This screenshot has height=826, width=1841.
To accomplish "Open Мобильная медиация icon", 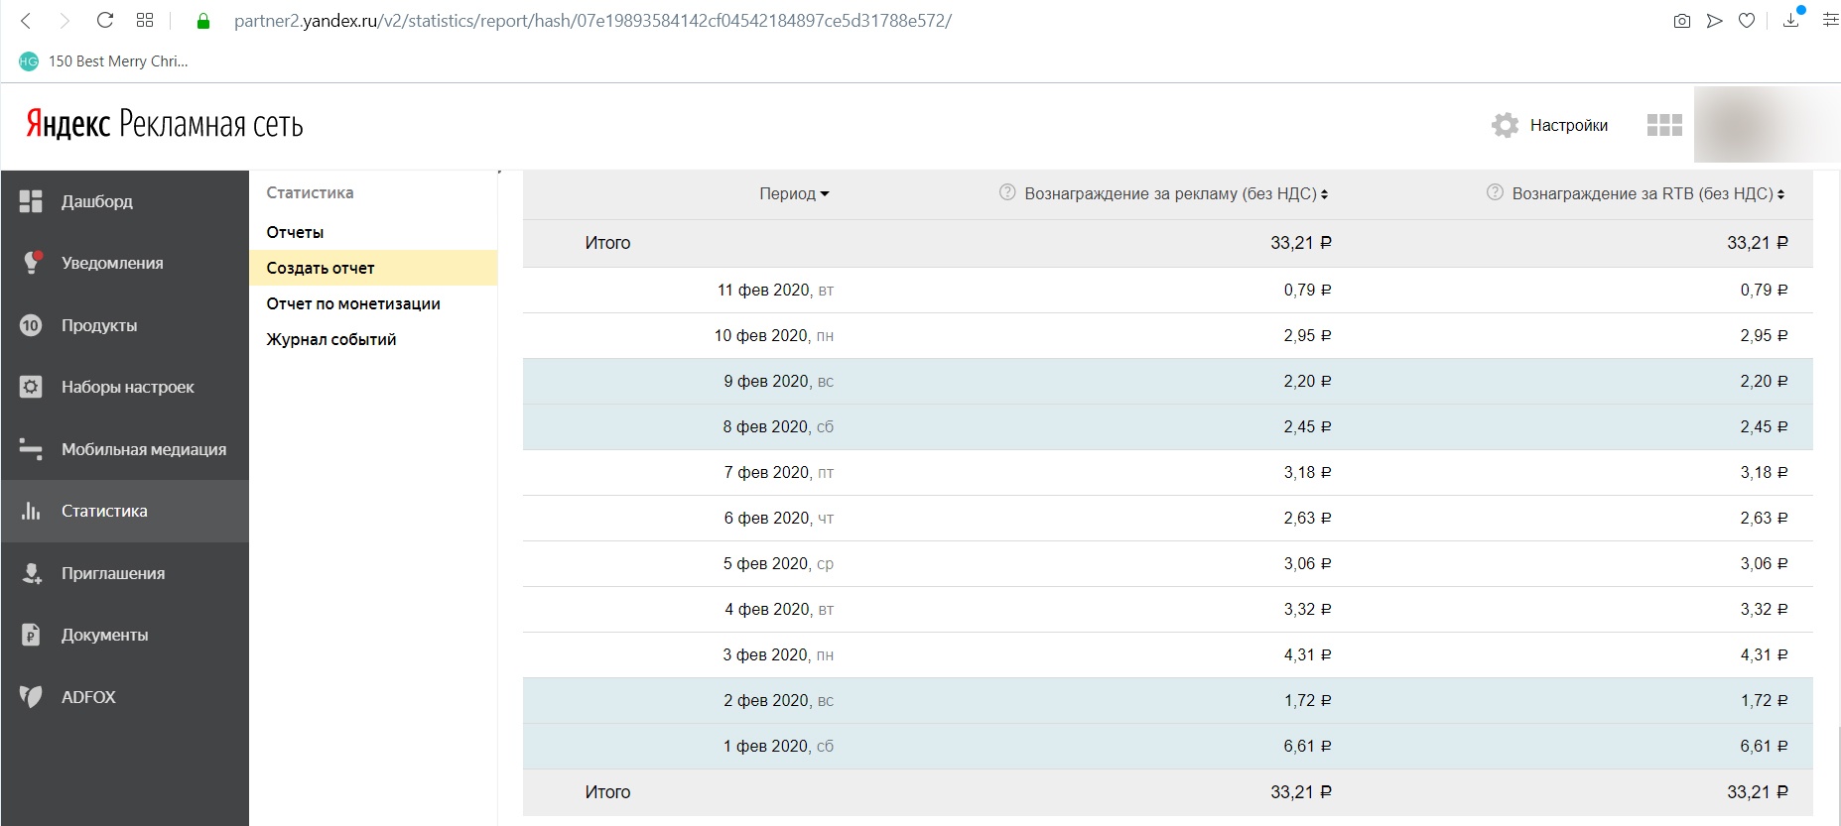I will (31, 449).
